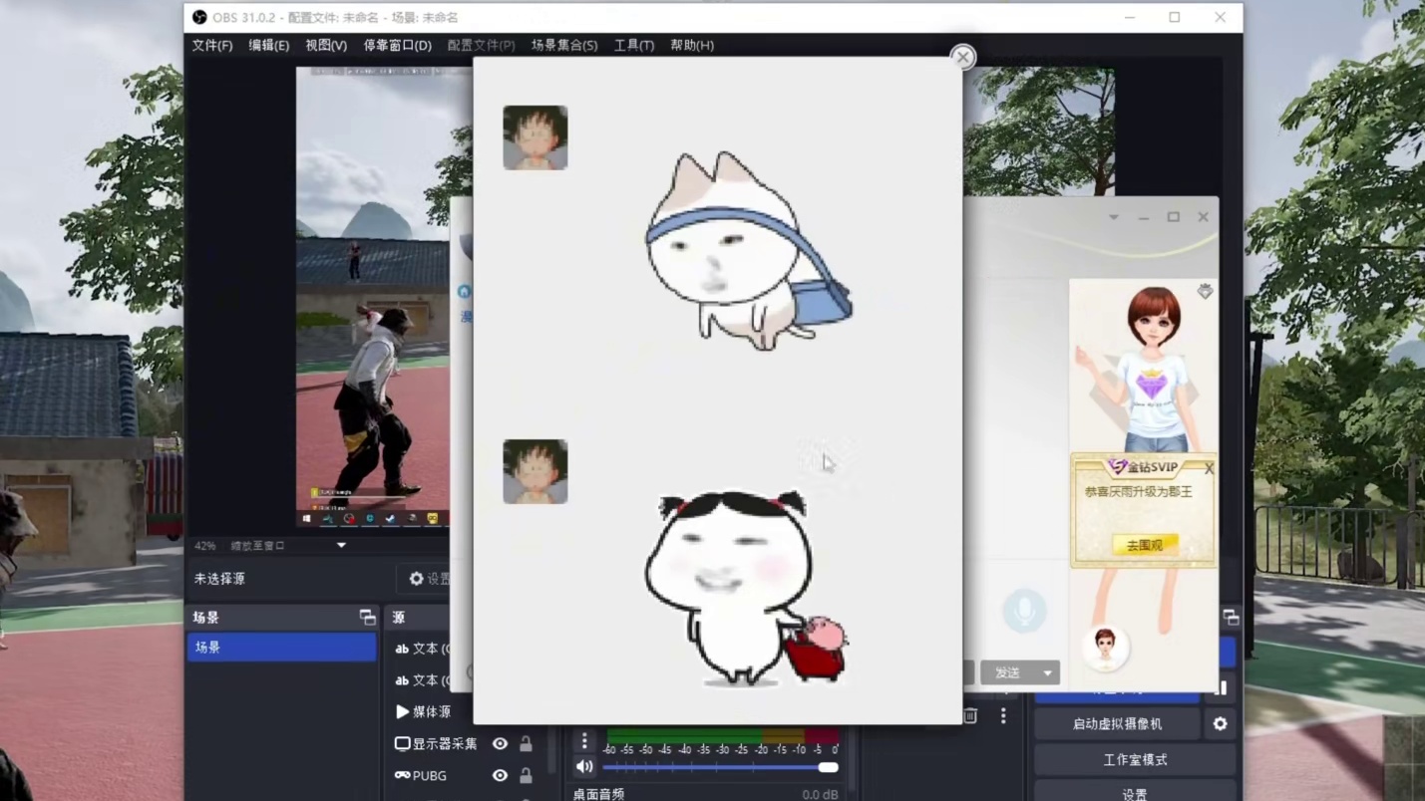Click the 去围观 button
The image size is (1425, 801).
[x=1144, y=545]
